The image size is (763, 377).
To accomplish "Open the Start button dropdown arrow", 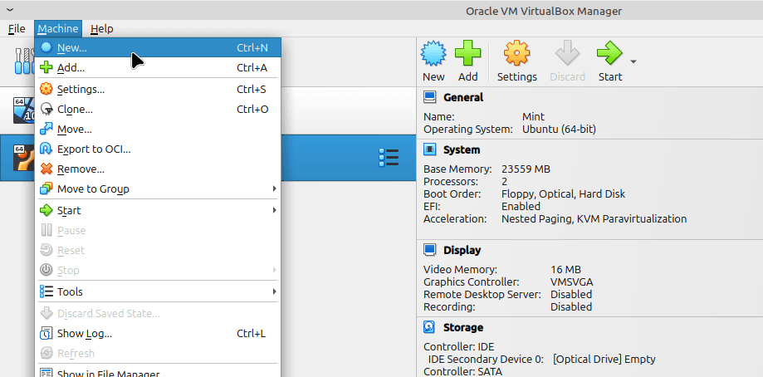I will 633,61.
